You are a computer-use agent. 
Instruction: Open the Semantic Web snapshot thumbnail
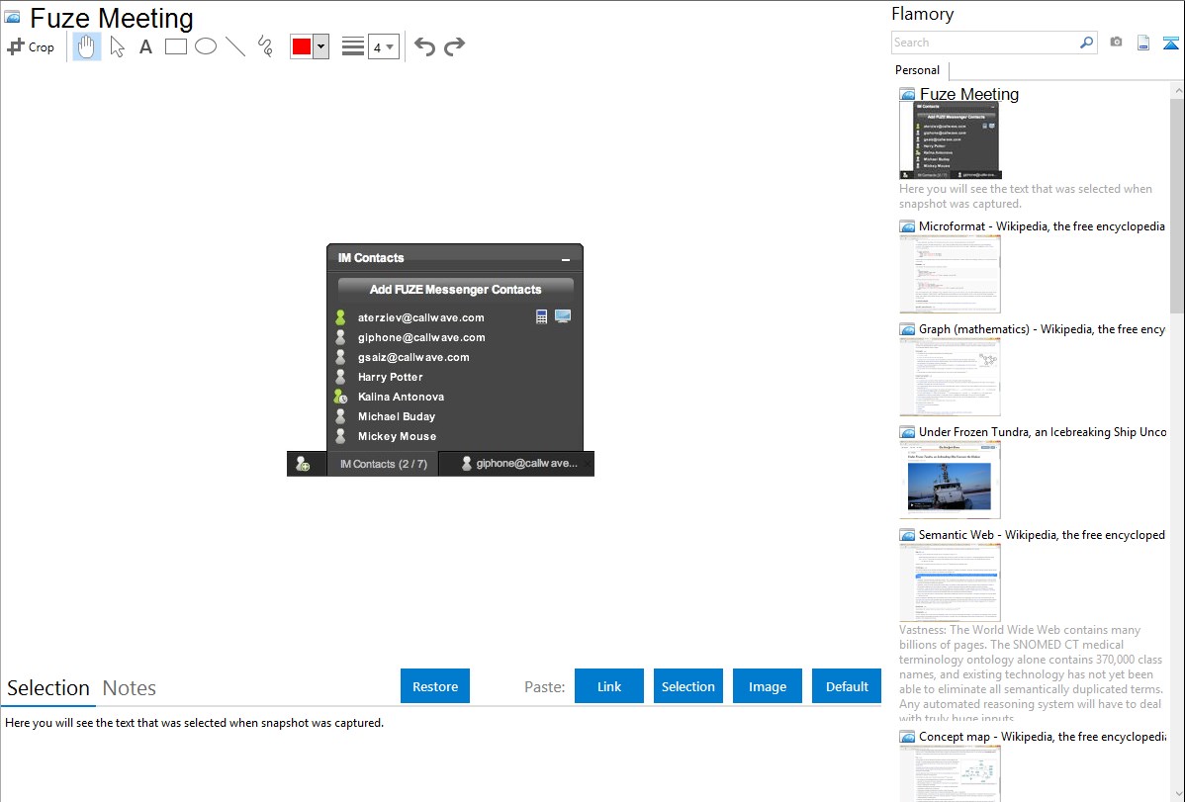[950, 582]
